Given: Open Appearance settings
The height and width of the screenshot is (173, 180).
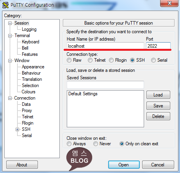Looking at the screenshot, I should coord(33,67).
